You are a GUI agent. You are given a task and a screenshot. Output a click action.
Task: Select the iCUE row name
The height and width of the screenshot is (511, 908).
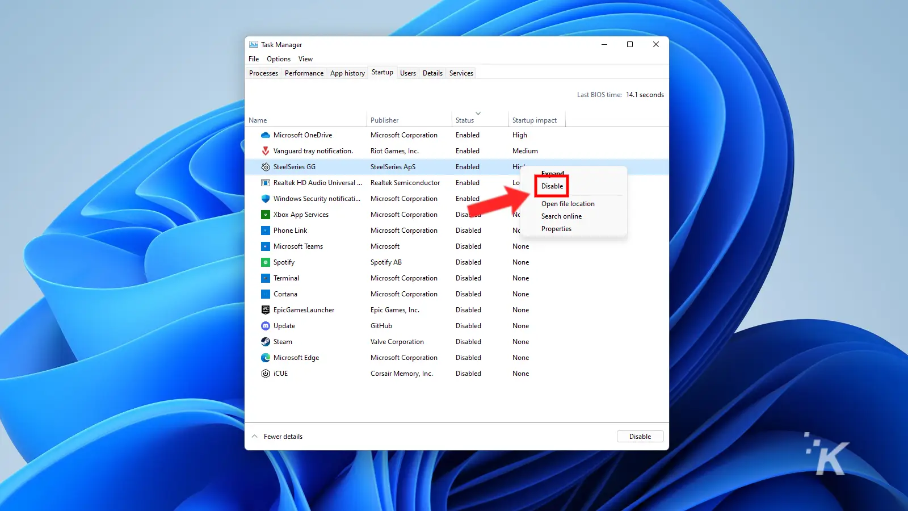pos(280,374)
